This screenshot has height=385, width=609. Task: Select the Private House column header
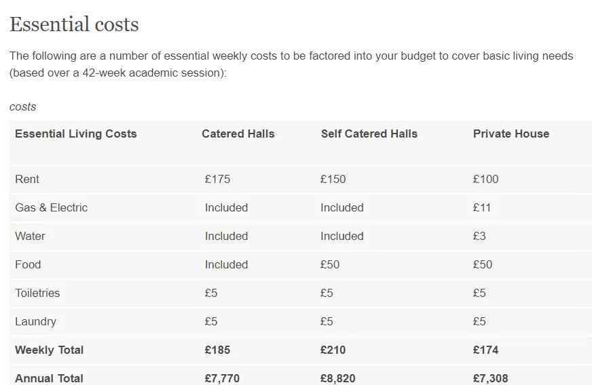511,134
